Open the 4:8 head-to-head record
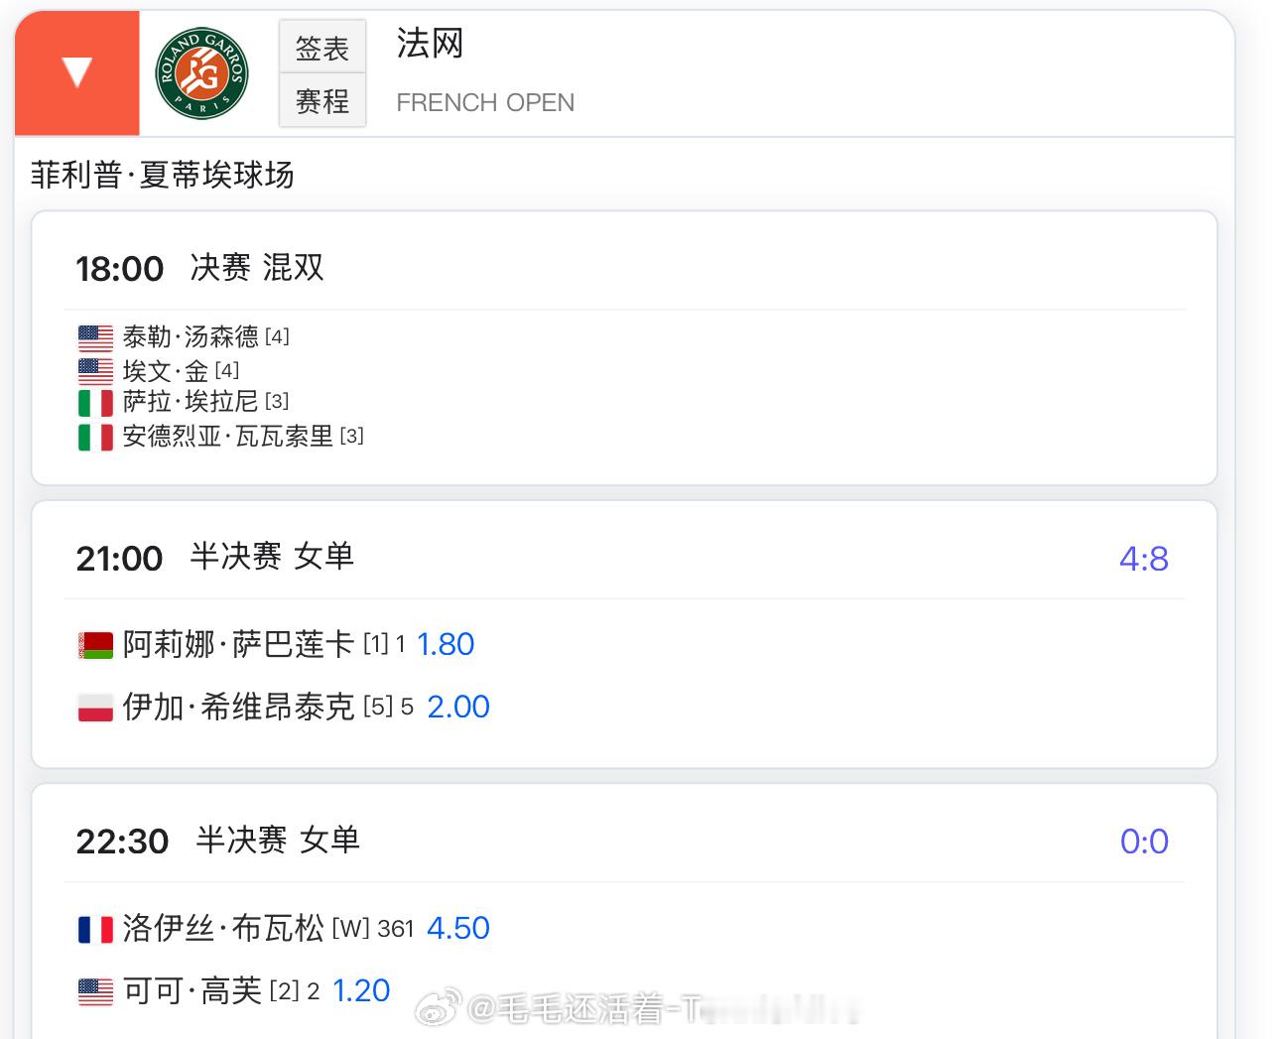Viewport: 1280px width, 1039px height. [1143, 559]
